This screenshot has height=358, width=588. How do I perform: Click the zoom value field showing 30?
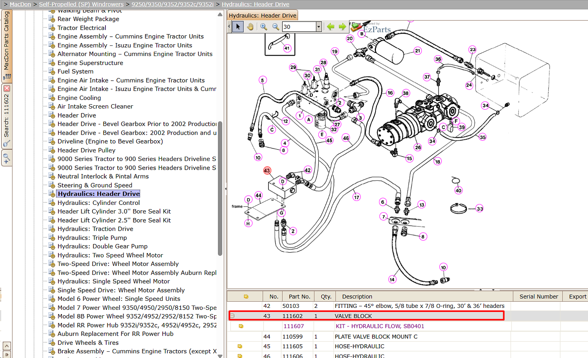pos(299,27)
